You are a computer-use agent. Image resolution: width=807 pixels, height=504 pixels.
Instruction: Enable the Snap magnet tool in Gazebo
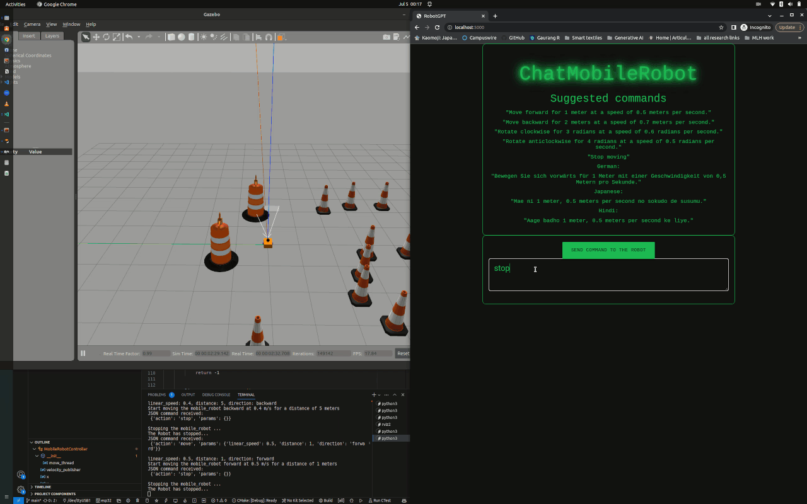click(x=269, y=37)
